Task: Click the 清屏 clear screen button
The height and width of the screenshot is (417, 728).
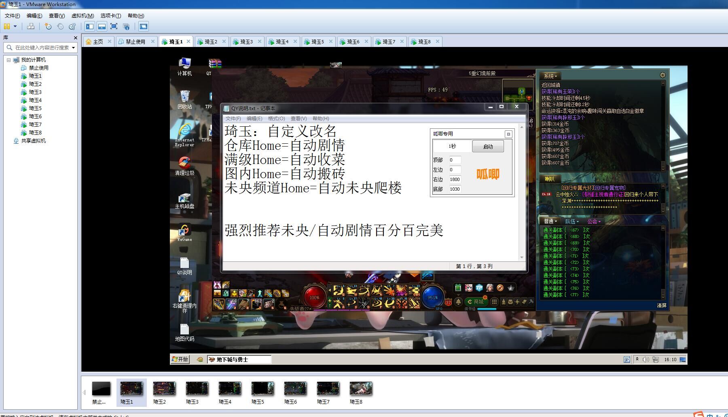Action: click(662, 306)
